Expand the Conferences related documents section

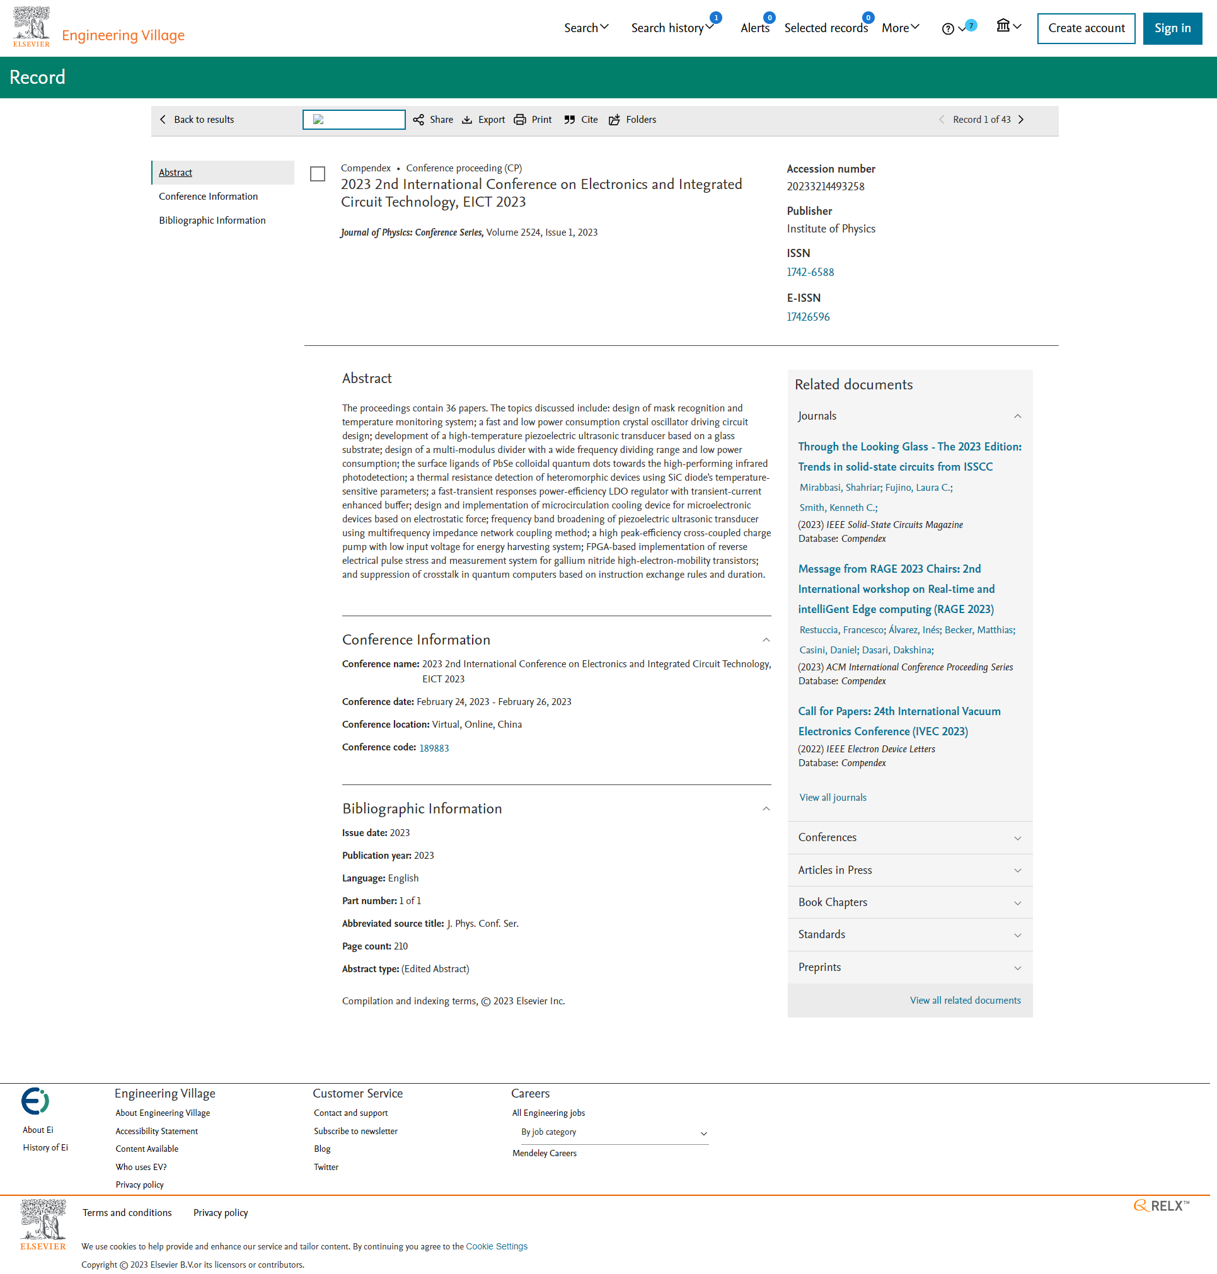(1017, 838)
